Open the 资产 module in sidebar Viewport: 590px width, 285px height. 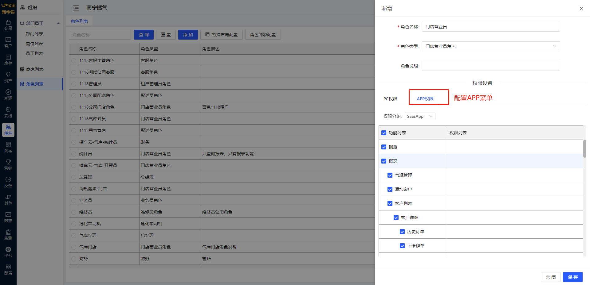(8, 78)
